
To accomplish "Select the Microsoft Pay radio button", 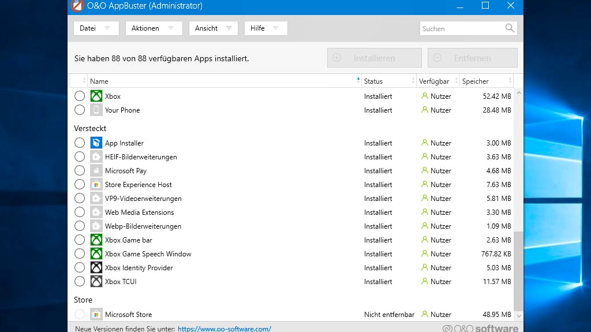I will pos(80,170).
